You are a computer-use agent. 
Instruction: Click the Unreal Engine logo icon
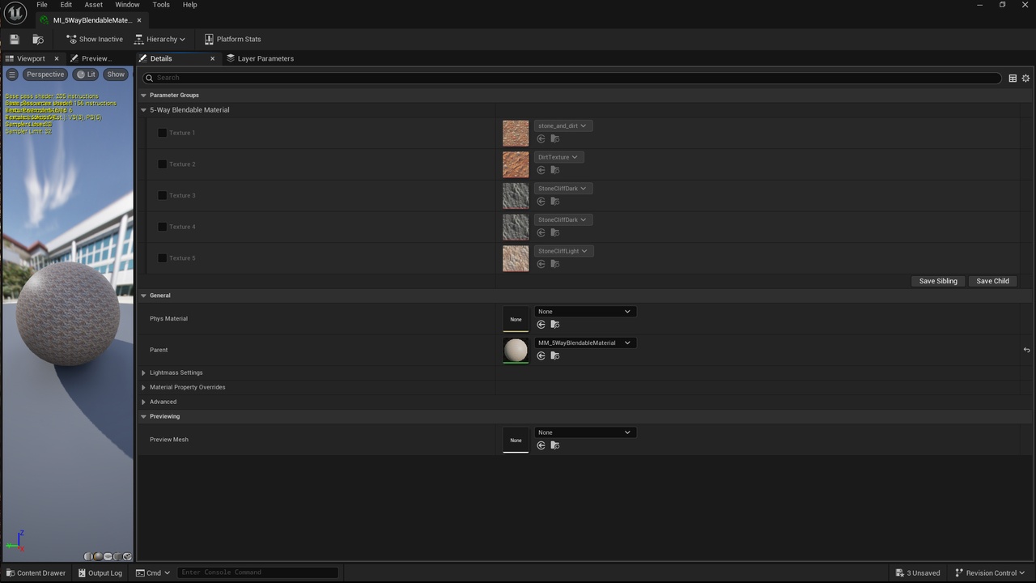pos(15,13)
